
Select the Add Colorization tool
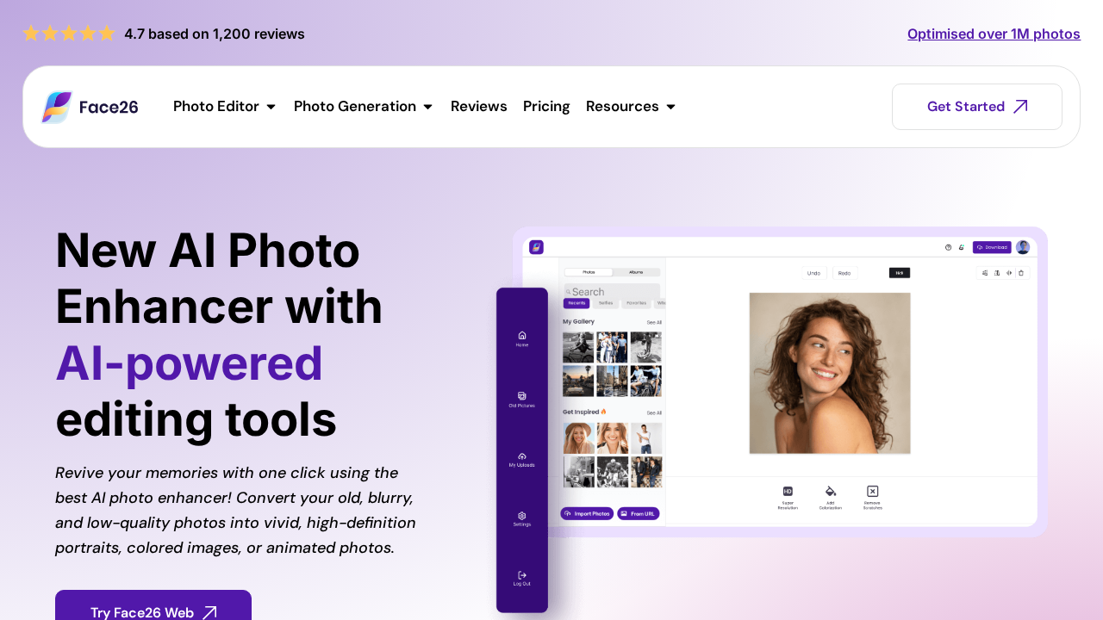[831, 497]
